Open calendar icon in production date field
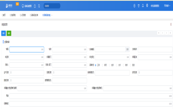 (x=11, y=72)
